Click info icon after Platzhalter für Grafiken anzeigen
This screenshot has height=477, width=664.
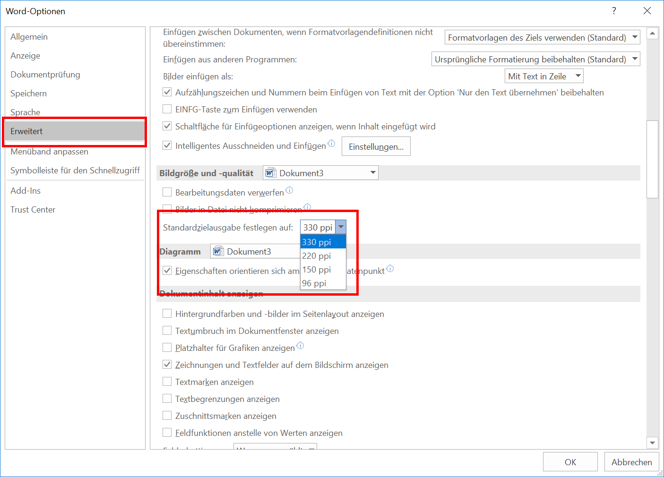click(300, 346)
